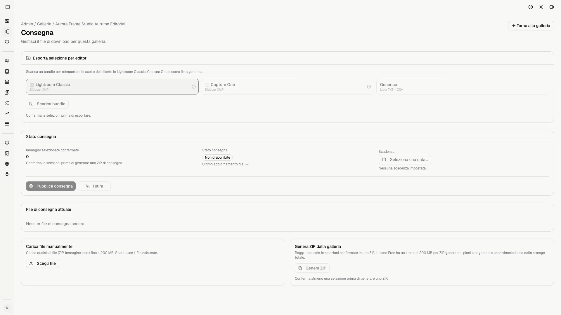Open the checklist icon in sidebar
This screenshot has width=561, height=315.
7,103
